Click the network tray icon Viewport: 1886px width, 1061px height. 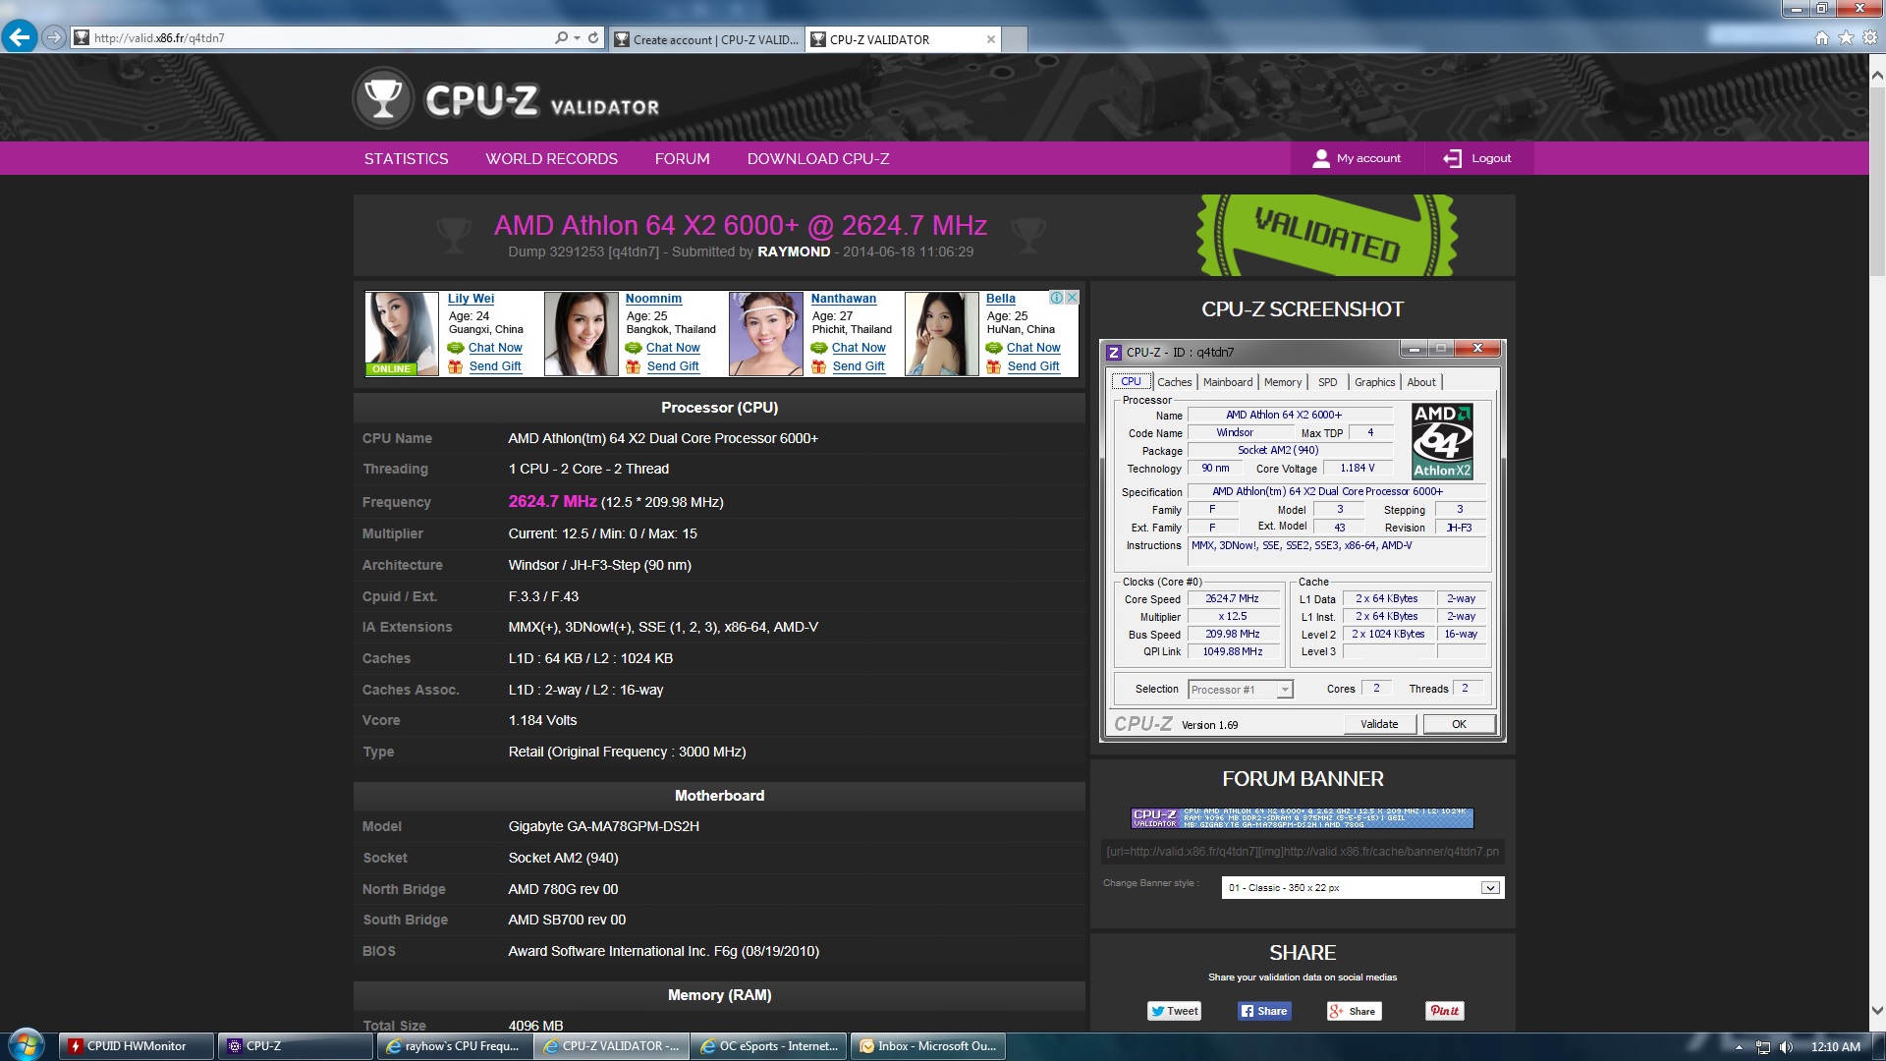click(1763, 1047)
